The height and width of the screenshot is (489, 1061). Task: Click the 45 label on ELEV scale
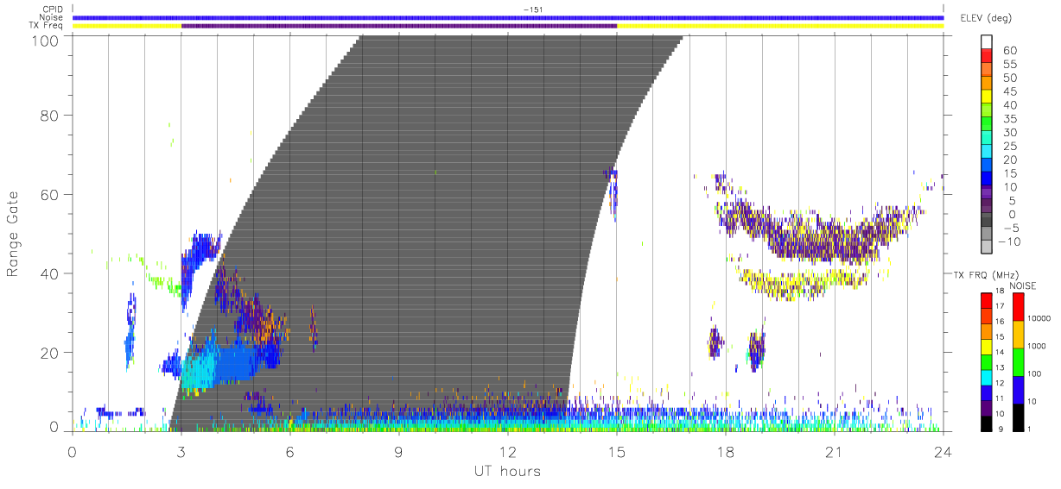coord(1010,91)
